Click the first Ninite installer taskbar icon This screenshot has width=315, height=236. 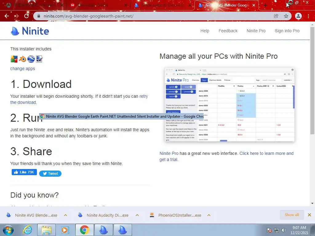[x=103, y=230]
